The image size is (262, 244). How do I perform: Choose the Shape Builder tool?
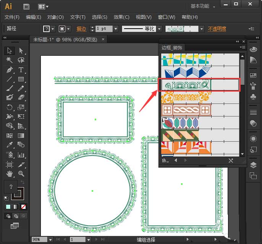click(10, 125)
